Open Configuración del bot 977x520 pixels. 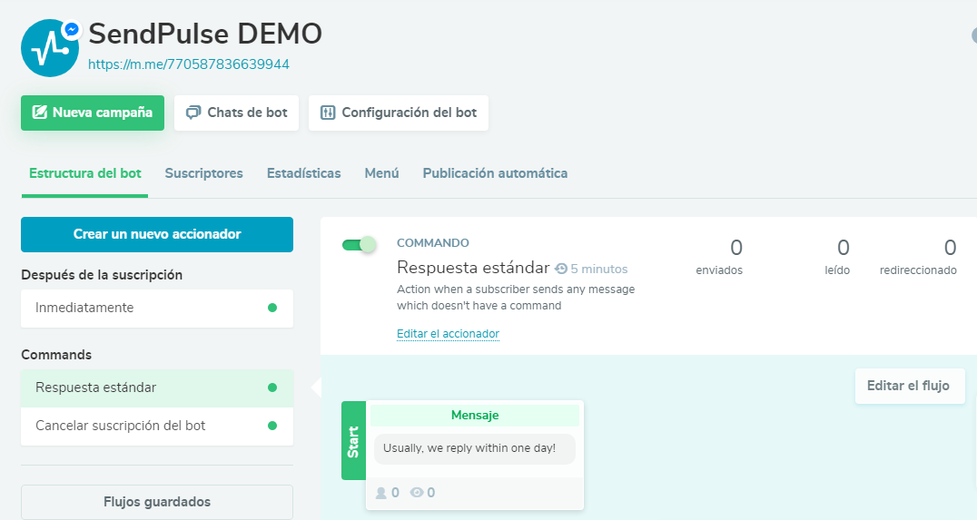[399, 113]
